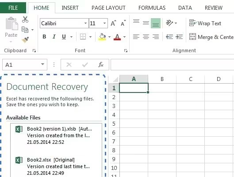This screenshot has height=177, width=234.
Task: Select column D header
Action: 219,79
